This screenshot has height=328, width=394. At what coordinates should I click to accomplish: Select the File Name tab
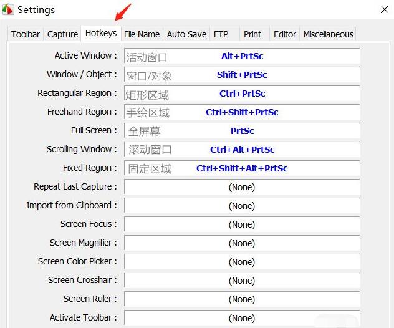click(x=142, y=34)
